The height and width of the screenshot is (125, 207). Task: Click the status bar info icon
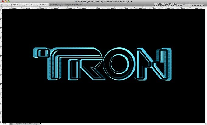pos(11,124)
